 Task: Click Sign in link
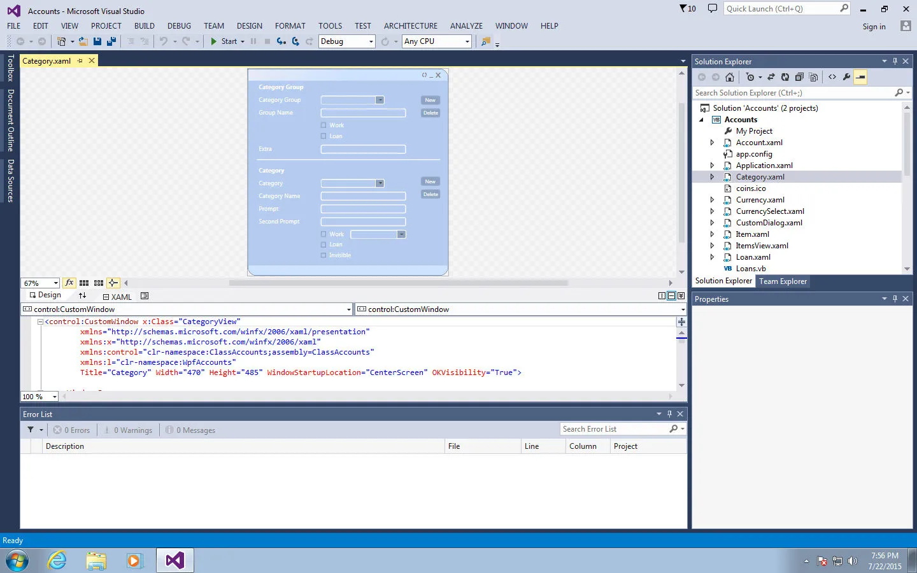tap(874, 27)
